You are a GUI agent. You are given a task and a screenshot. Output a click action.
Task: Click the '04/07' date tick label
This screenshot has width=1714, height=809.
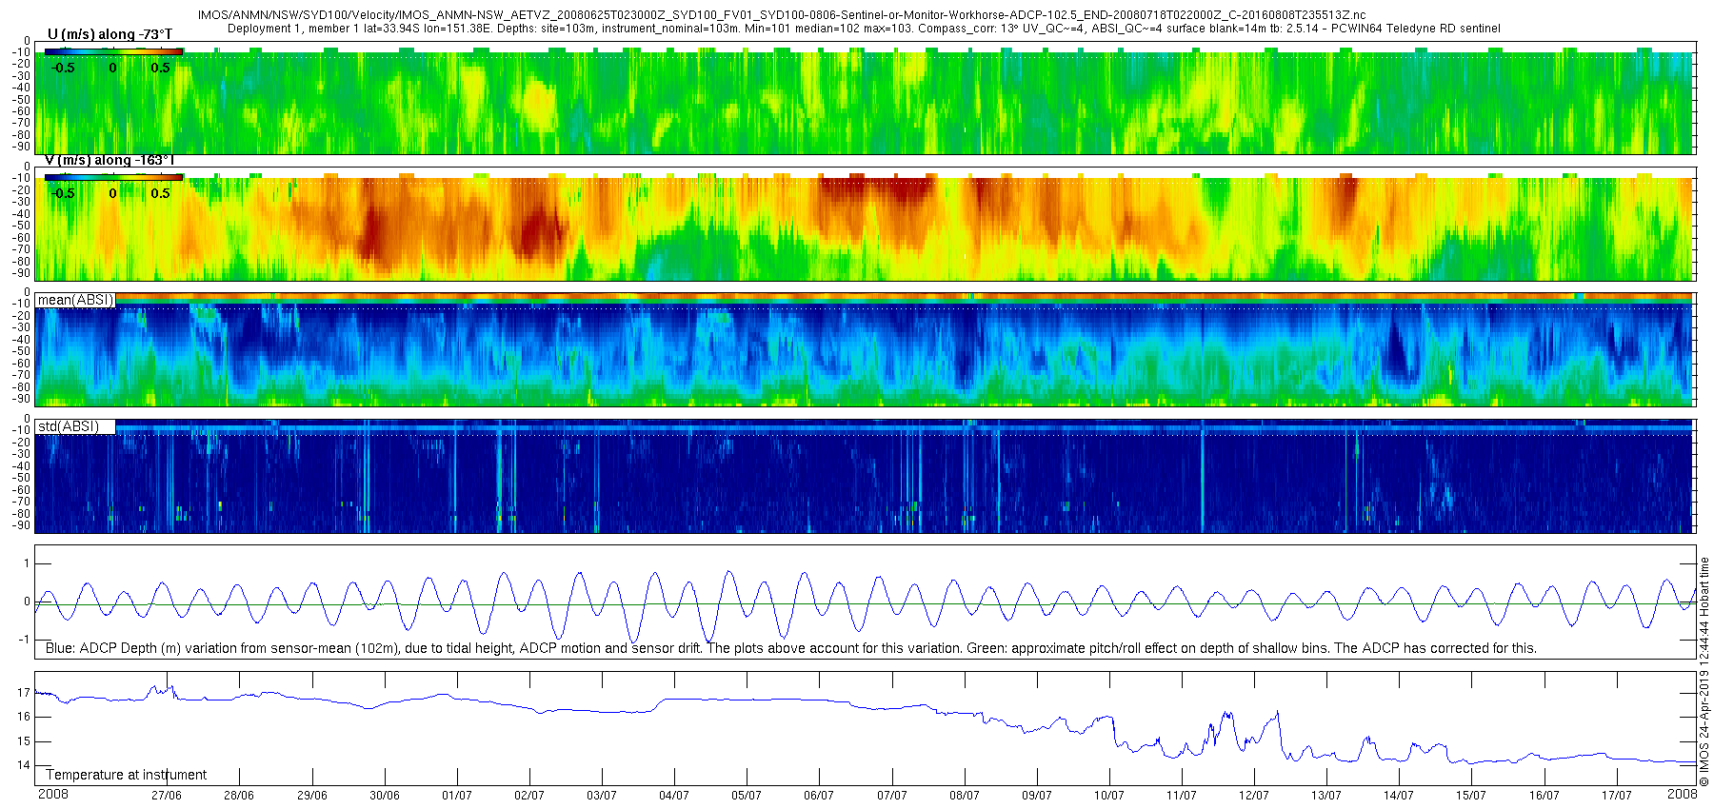674,796
